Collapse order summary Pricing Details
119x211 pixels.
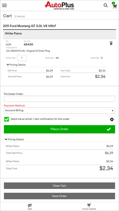(x=14, y=139)
